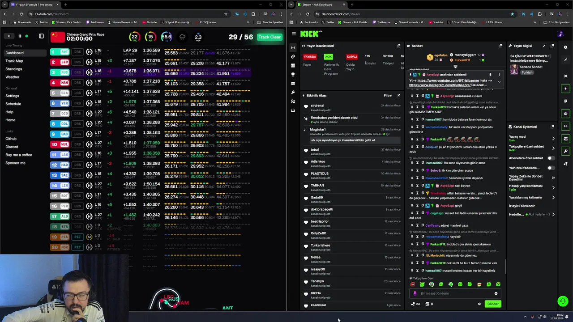The height and width of the screenshot is (322, 573).
Task: Open Track Map in f1-dash sidebar
Action: 14,61
